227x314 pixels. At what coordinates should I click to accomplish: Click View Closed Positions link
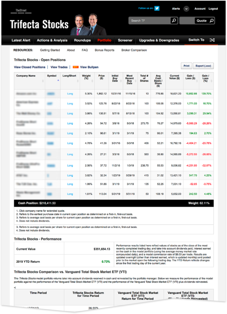(x=30, y=67)
